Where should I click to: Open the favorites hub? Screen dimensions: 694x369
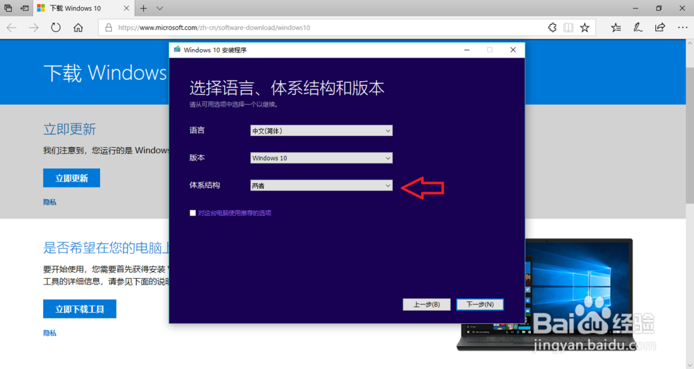click(x=616, y=28)
